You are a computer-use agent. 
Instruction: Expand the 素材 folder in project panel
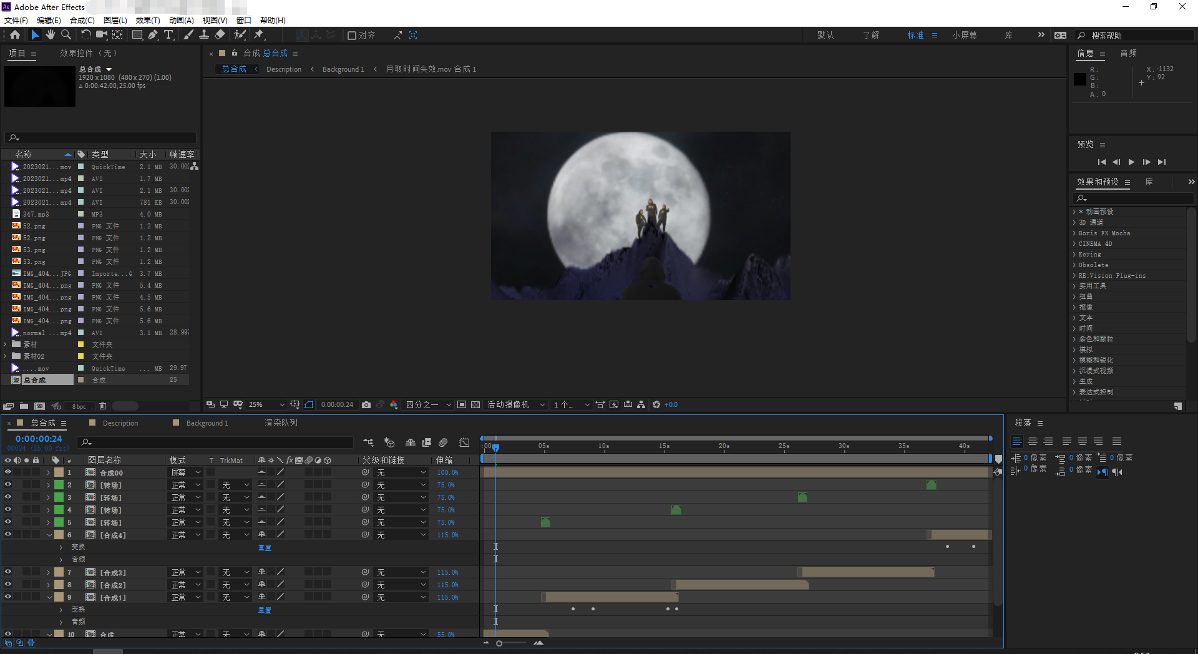tap(6, 344)
